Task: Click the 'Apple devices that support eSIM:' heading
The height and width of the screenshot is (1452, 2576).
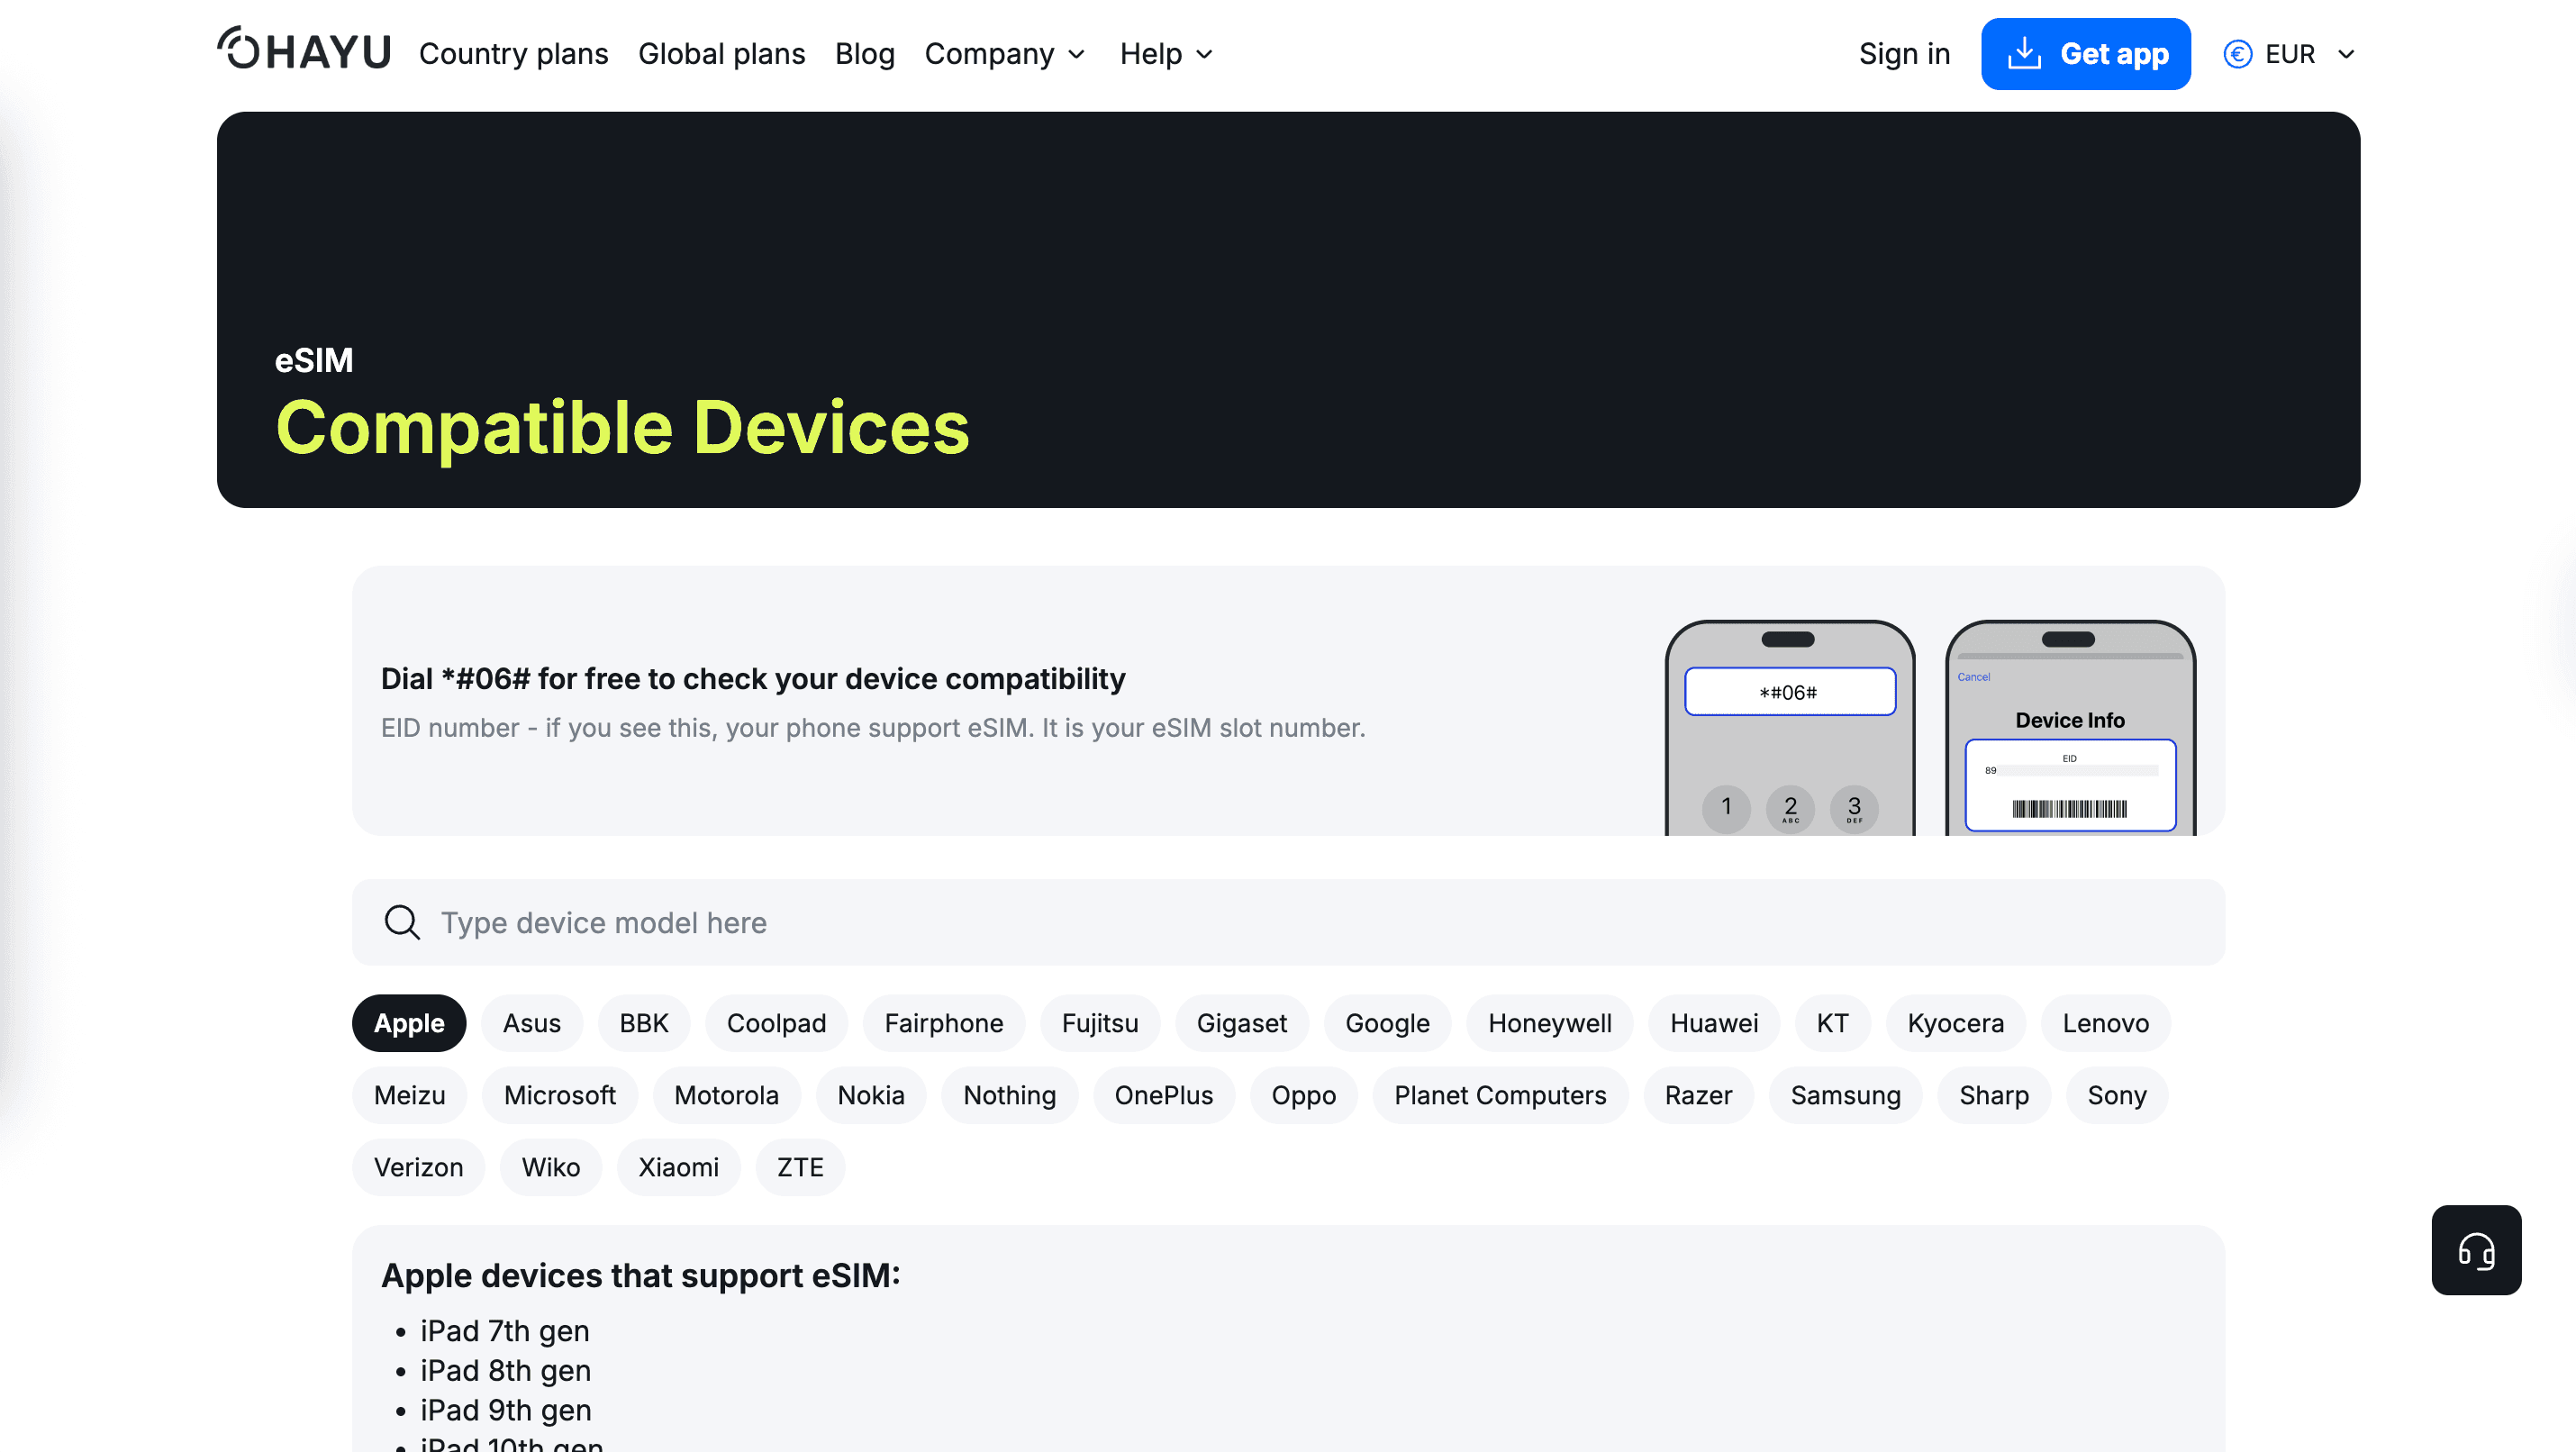Action: tap(641, 1276)
